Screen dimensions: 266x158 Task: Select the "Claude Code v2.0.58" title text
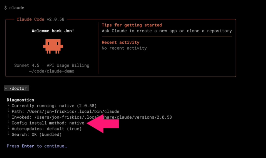click(40, 19)
